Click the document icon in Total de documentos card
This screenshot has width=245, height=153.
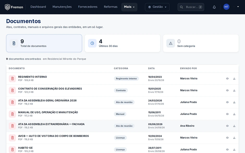pyautogui.click(x=14, y=43)
